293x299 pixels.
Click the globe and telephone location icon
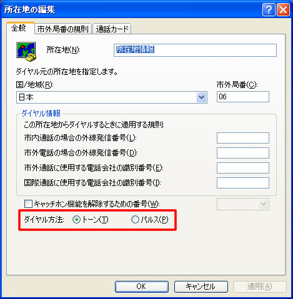[x=26, y=51]
